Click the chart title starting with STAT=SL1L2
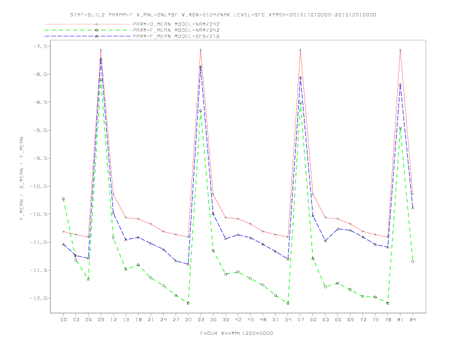This screenshot has width=450, height=348. click(x=223, y=15)
